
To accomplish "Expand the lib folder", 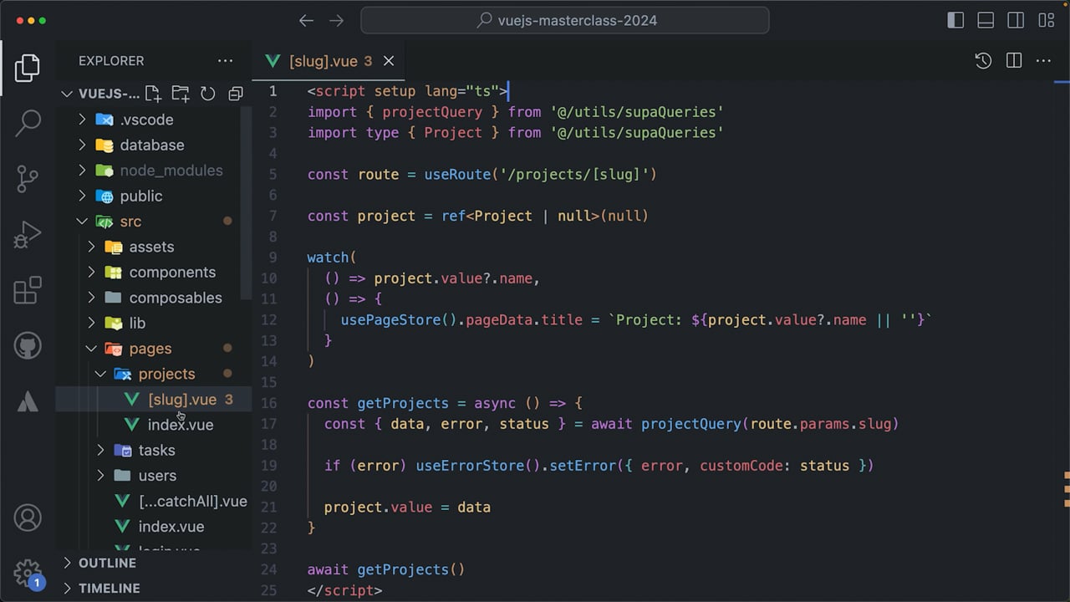I will click(91, 323).
